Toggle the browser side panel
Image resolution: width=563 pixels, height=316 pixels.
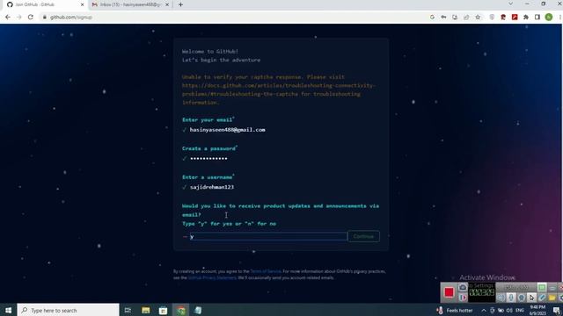tap(537, 17)
